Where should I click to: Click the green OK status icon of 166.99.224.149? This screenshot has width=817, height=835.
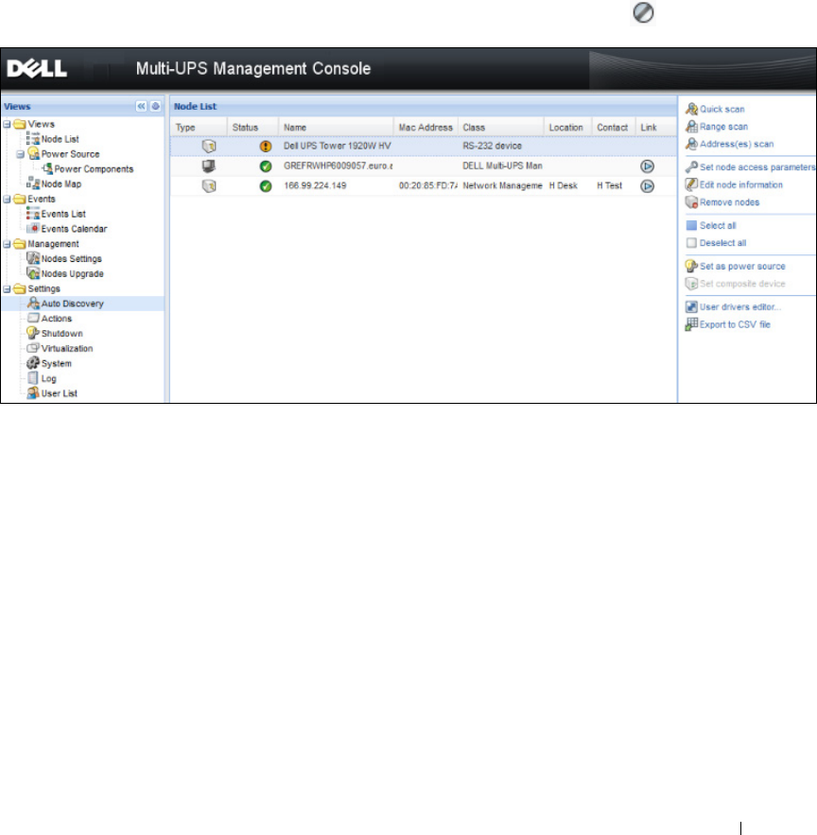coord(265,186)
